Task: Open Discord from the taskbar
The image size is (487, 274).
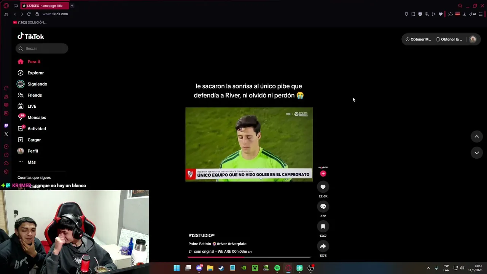Action: 199,268
